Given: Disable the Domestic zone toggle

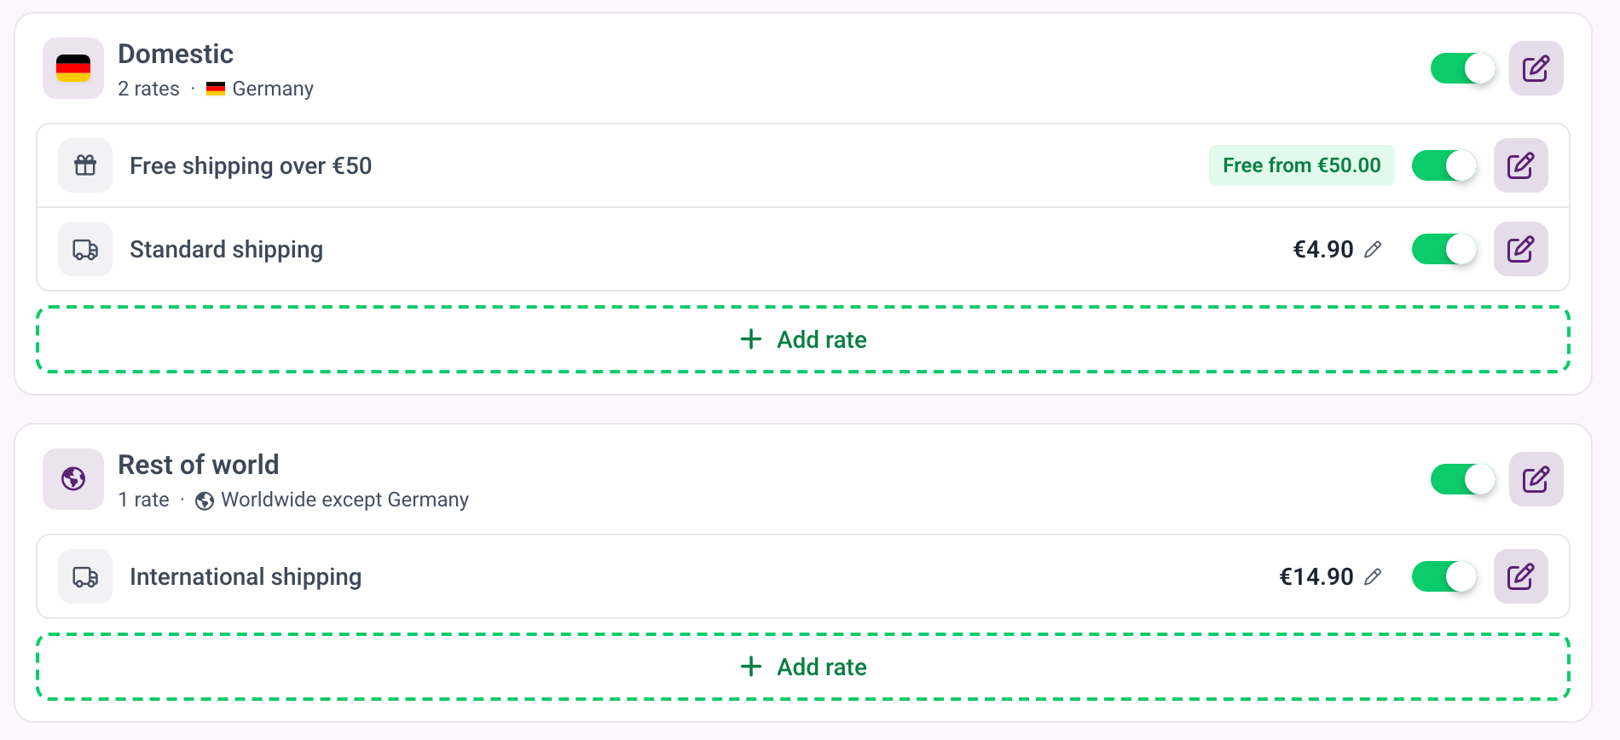Looking at the screenshot, I should click(1463, 68).
